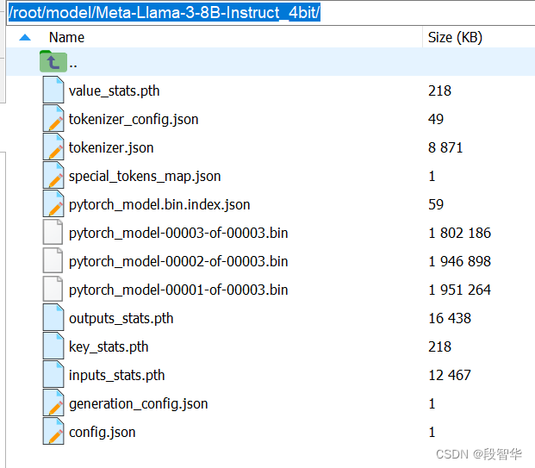Click the special_tokens_map.json file icon
This screenshot has height=468, width=535.
click(x=53, y=176)
